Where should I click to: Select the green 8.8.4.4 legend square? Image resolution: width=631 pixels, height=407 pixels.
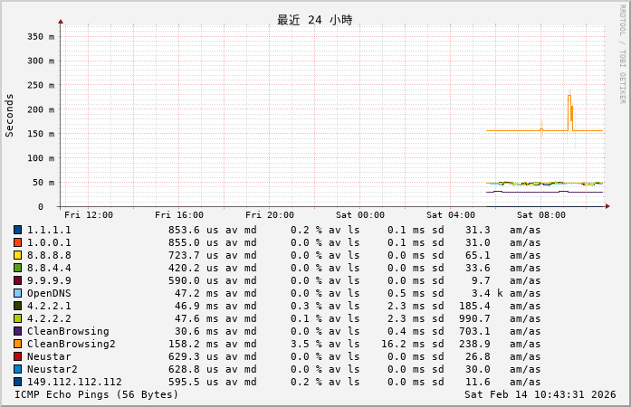click(x=18, y=268)
